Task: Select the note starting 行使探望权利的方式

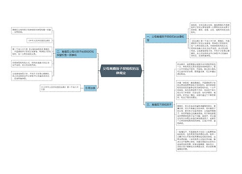Action: pos(31,64)
